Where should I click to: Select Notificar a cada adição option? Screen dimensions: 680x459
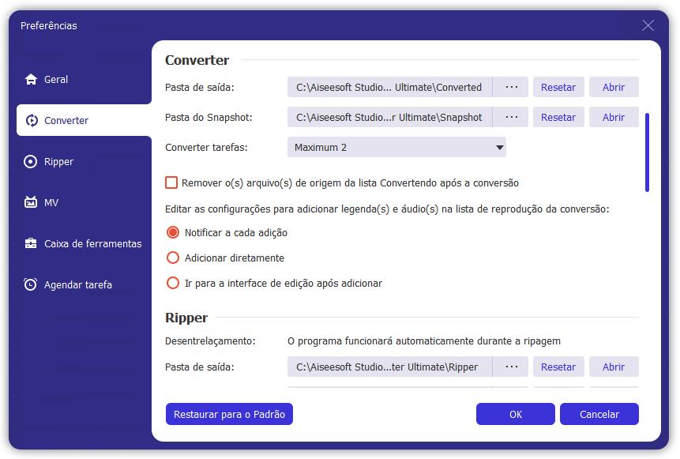[172, 233]
